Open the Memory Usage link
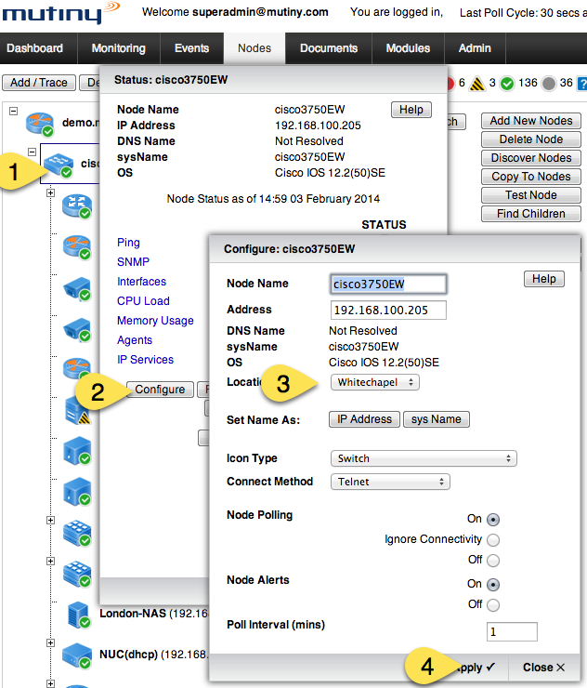Viewport: 587px width, 688px height. [x=155, y=321]
